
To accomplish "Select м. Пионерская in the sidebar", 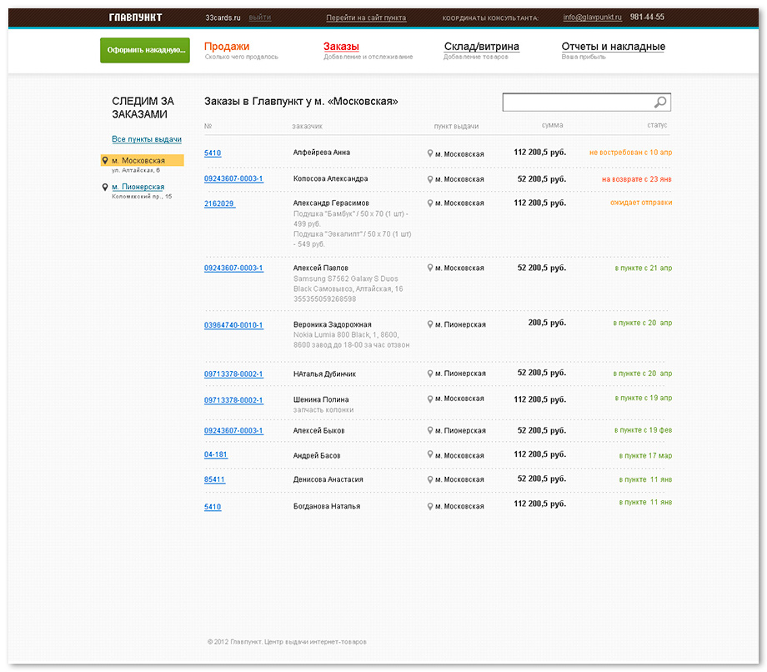I will point(138,187).
